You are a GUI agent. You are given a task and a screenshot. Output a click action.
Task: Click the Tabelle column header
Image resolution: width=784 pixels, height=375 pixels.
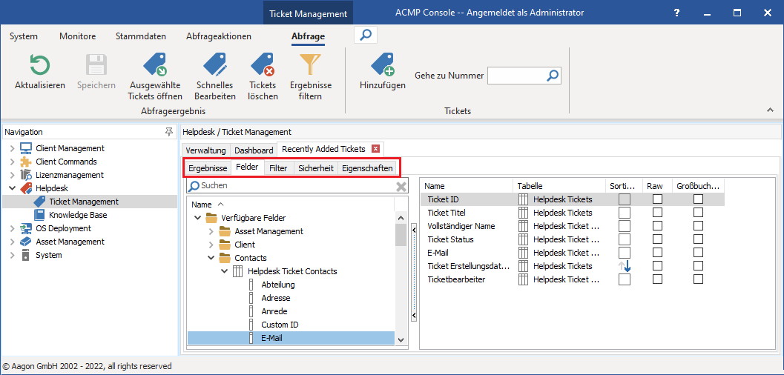(x=560, y=186)
